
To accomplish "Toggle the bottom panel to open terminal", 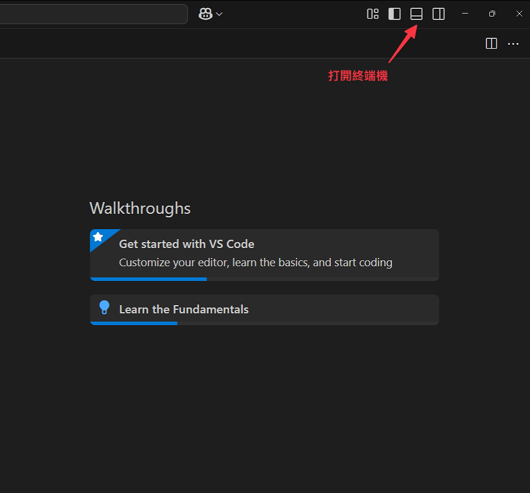I will 416,14.
